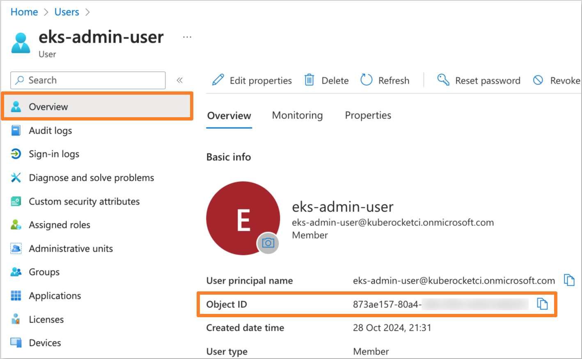Click the Revoke sessions icon
582x359 pixels.
point(538,80)
